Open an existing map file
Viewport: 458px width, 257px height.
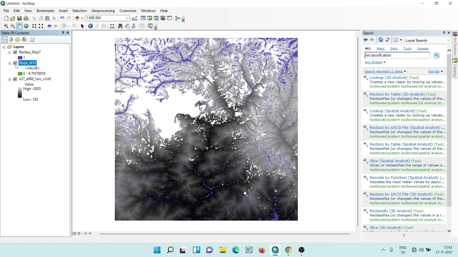(13, 18)
